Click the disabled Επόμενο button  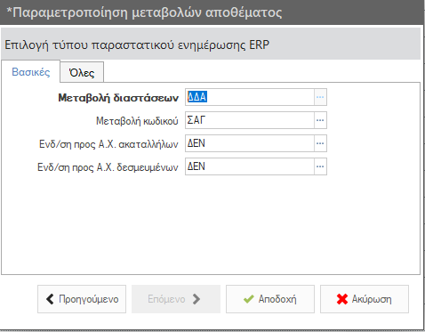click(x=176, y=299)
